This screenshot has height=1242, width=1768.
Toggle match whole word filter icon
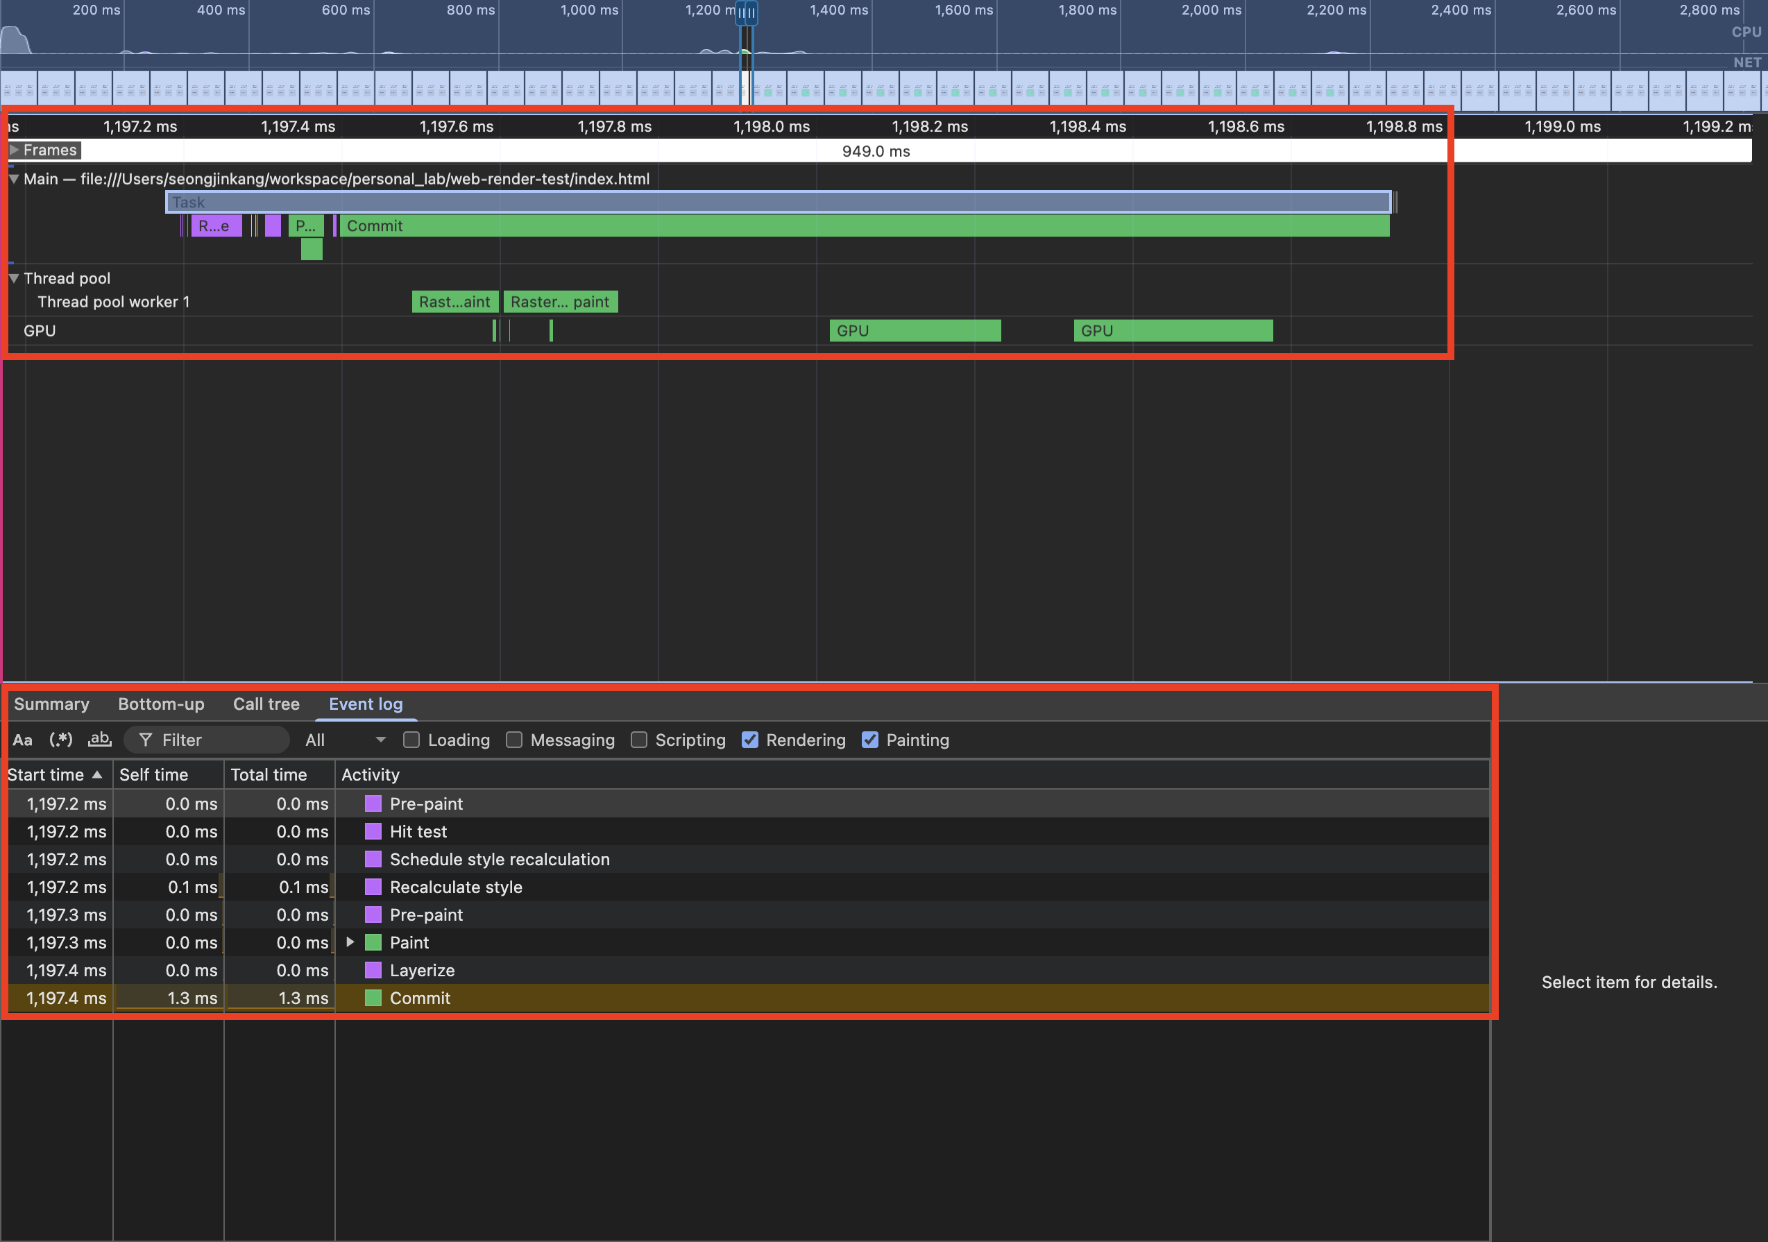99,740
